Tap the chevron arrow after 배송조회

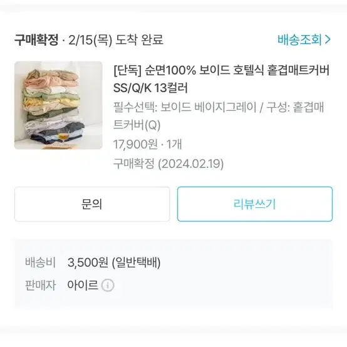point(328,39)
